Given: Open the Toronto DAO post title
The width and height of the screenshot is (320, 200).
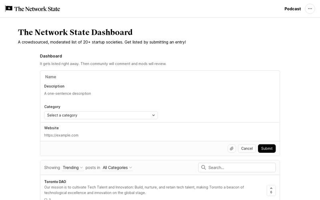Looking at the screenshot, I should point(55,182).
